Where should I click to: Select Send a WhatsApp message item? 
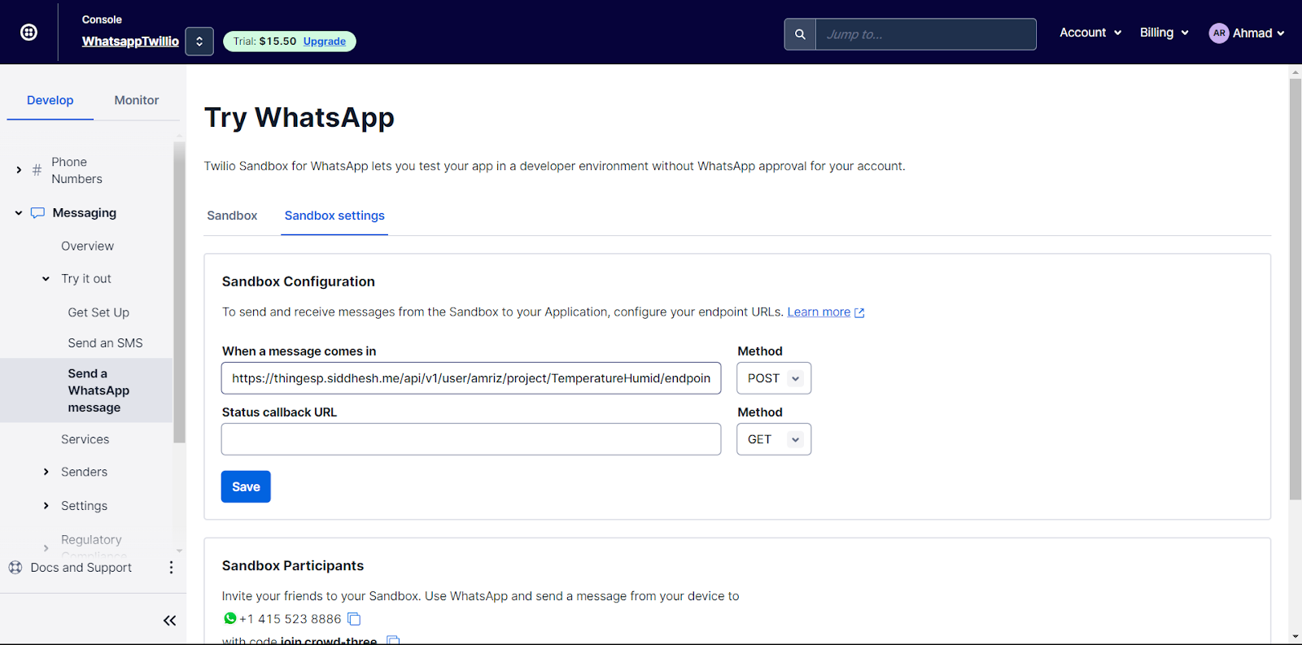(86, 390)
